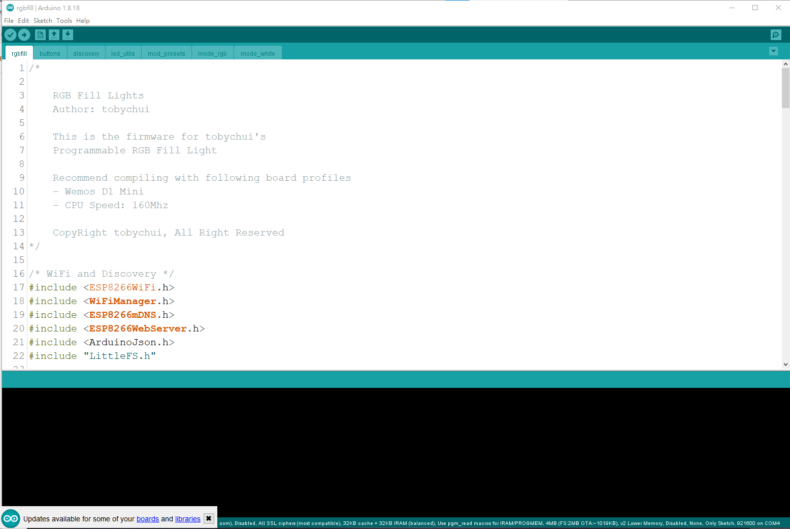Follow the libraries update link
This screenshot has width=790, height=529.
click(x=188, y=519)
